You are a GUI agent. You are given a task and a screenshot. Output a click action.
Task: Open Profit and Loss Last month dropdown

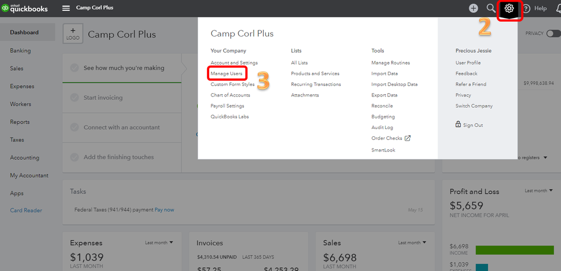click(x=538, y=191)
